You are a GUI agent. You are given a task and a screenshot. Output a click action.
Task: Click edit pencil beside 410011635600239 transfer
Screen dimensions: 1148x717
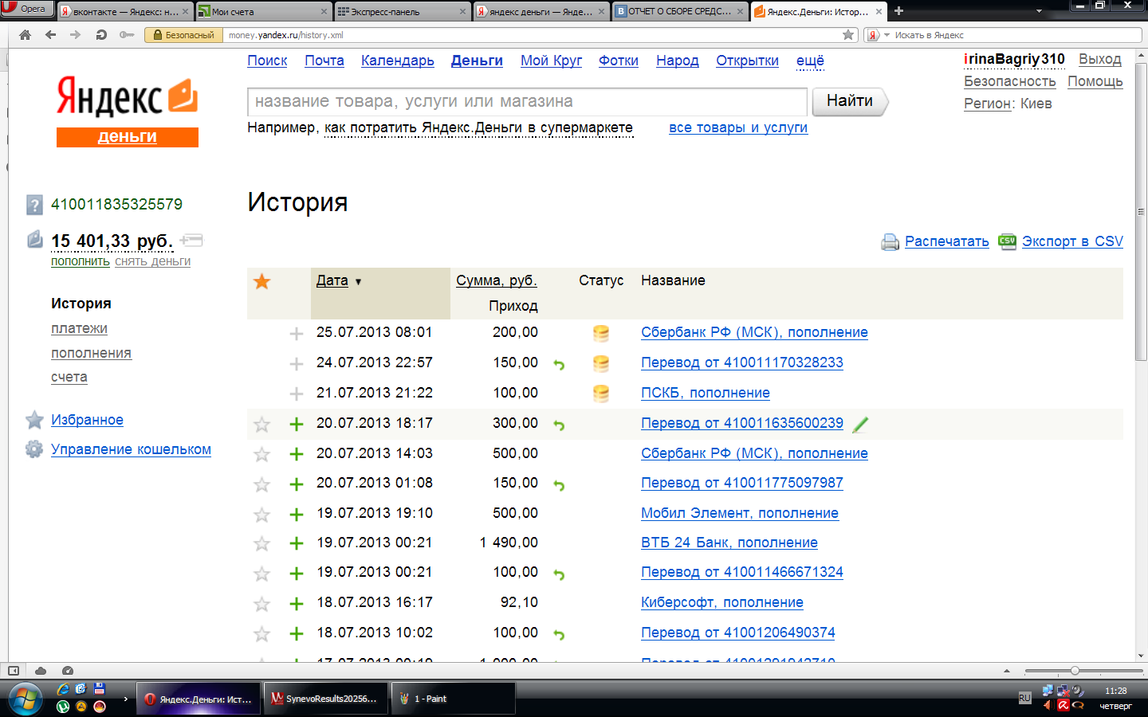[860, 425]
